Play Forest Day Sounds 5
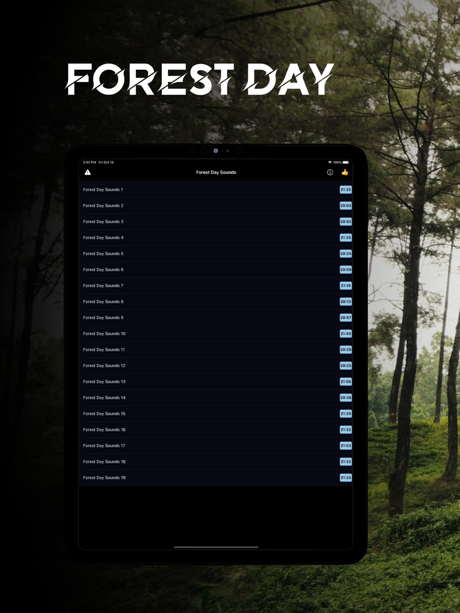This screenshot has width=460, height=613. (x=216, y=254)
